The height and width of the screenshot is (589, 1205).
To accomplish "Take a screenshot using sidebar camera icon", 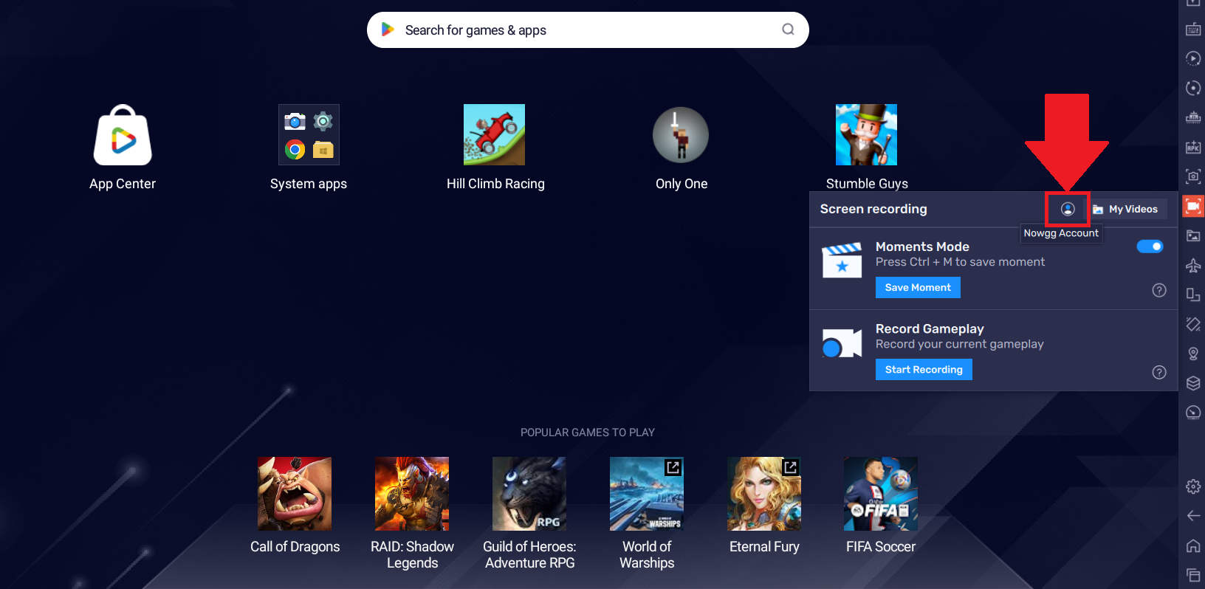I will [x=1193, y=177].
